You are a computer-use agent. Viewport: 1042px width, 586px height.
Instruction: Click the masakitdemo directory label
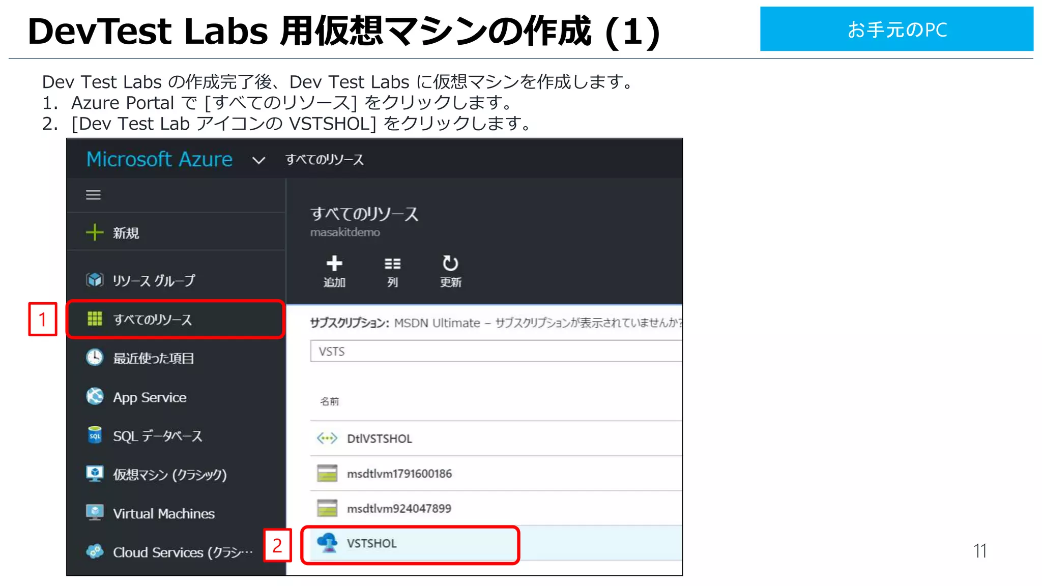tap(345, 232)
